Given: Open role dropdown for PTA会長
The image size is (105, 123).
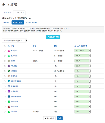Looking at the screenshot, I should pos(82,66).
